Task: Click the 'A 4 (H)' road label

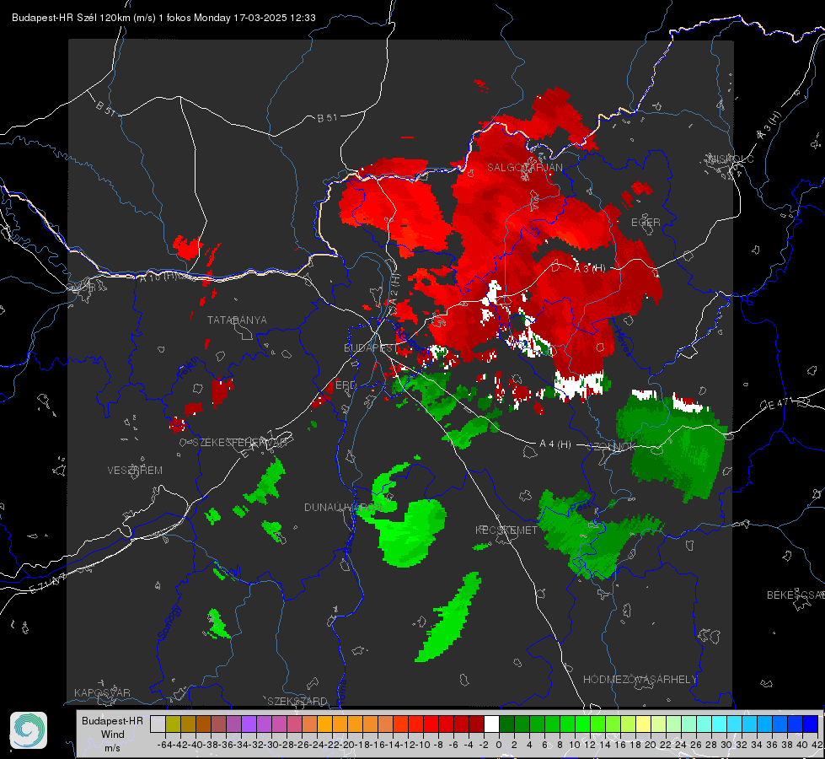Action: pos(555,444)
